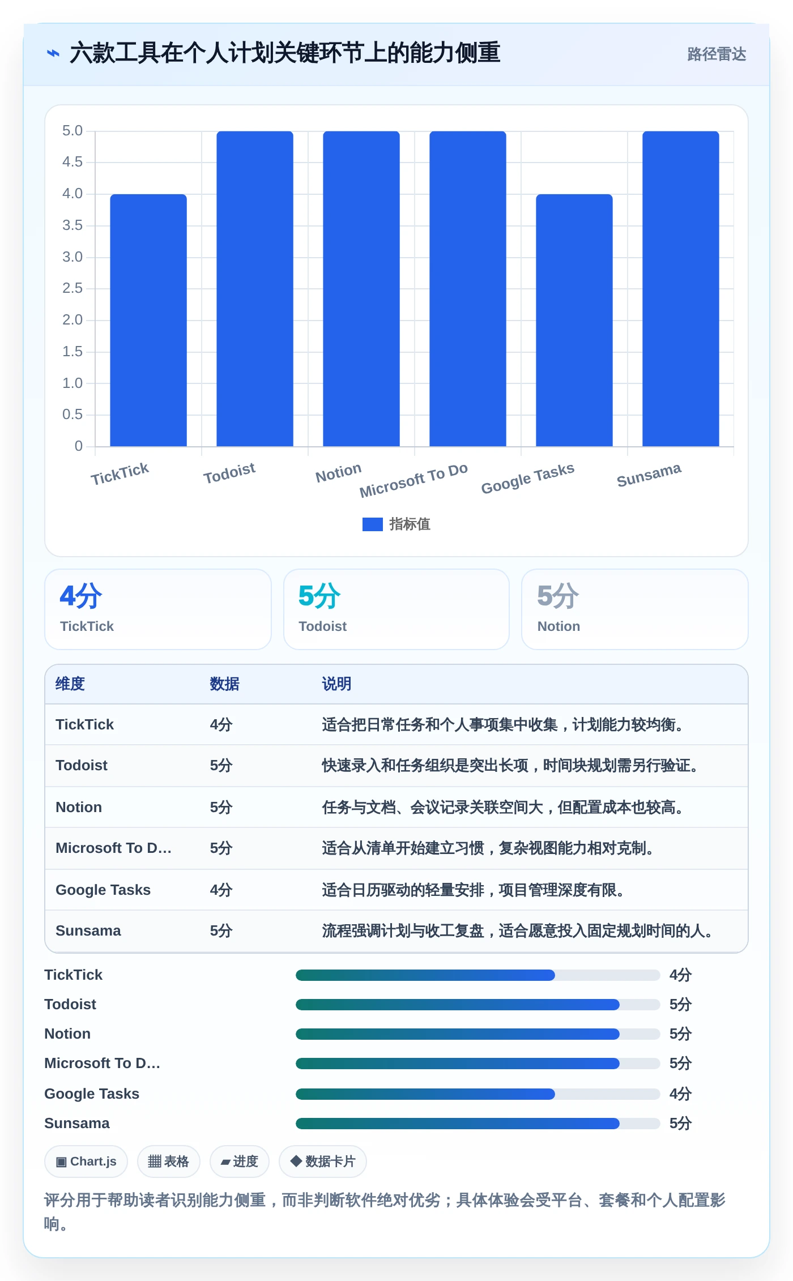Click the Google Tasks progress bar

coord(477,1094)
